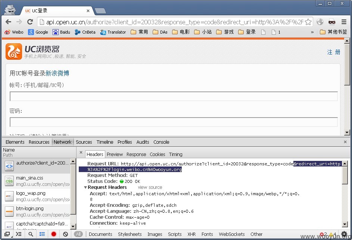This screenshot has height=240, width=352.
Task: Open the DevTools settings gear
Action: pos(344,234)
